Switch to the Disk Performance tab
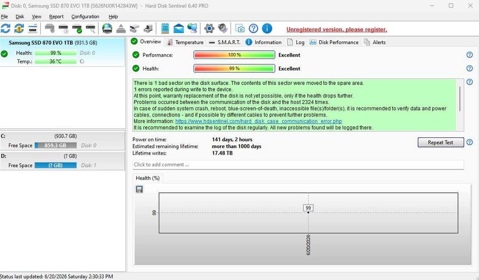This screenshot has width=479, height=280. point(334,43)
